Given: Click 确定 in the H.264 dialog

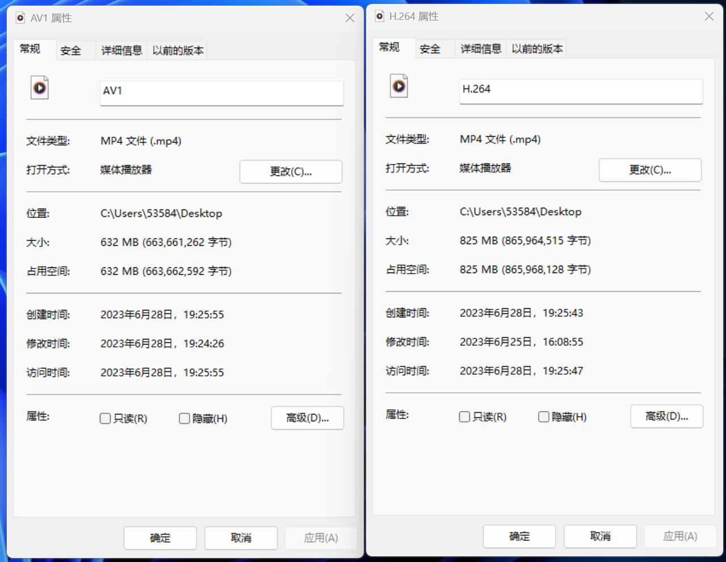Looking at the screenshot, I should point(519,536).
